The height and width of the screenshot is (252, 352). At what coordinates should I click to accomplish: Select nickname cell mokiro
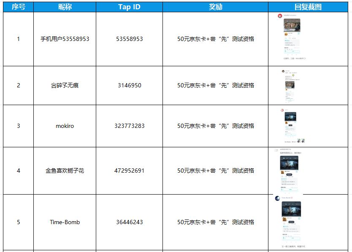pyautogui.click(x=65, y=126)
